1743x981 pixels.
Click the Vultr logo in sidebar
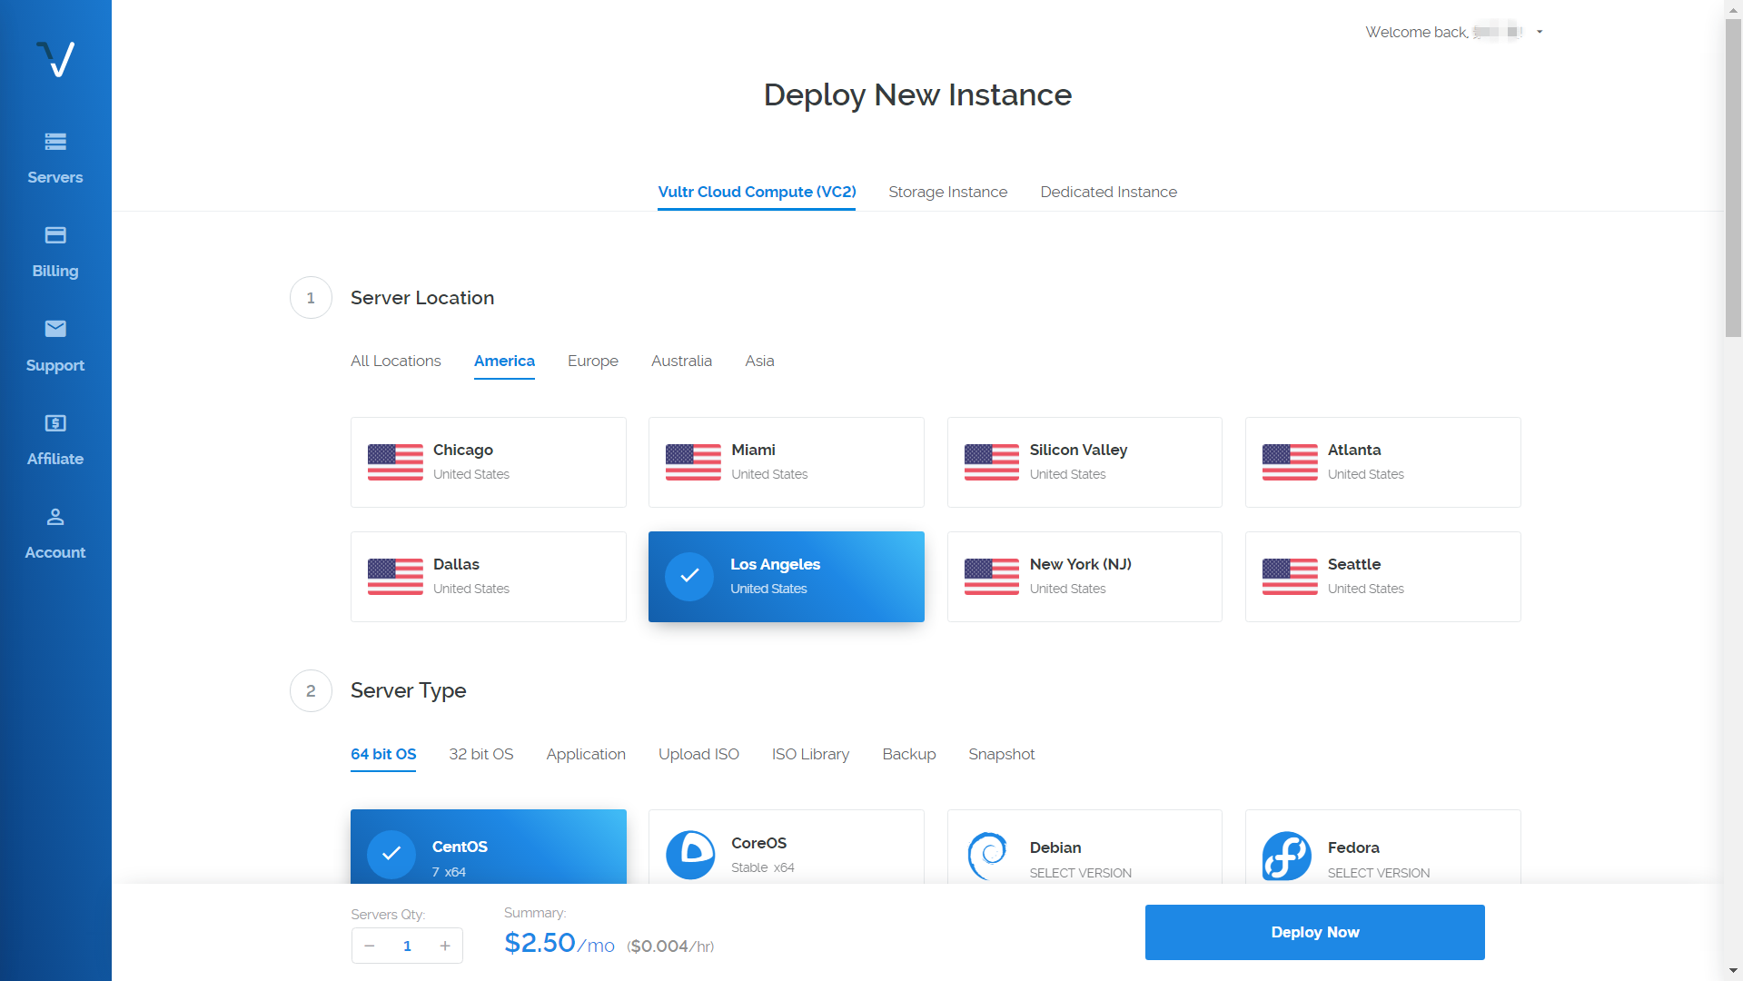pos(55,59)
